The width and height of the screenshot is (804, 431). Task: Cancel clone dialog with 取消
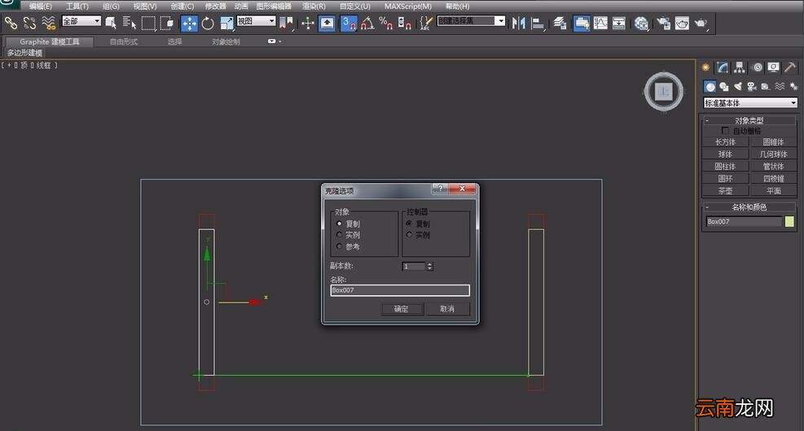point(447,309)
